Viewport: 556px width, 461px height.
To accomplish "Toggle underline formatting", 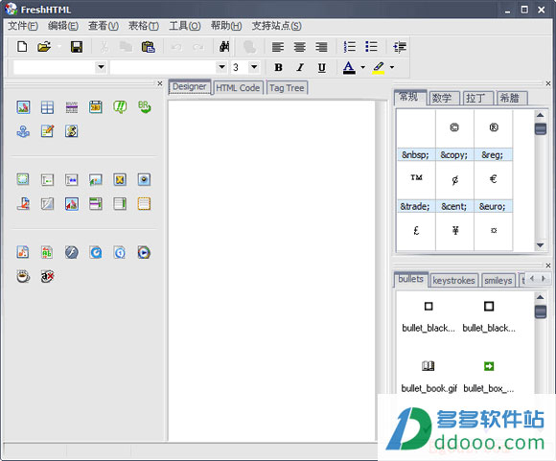I will click(x=321, y=67).
